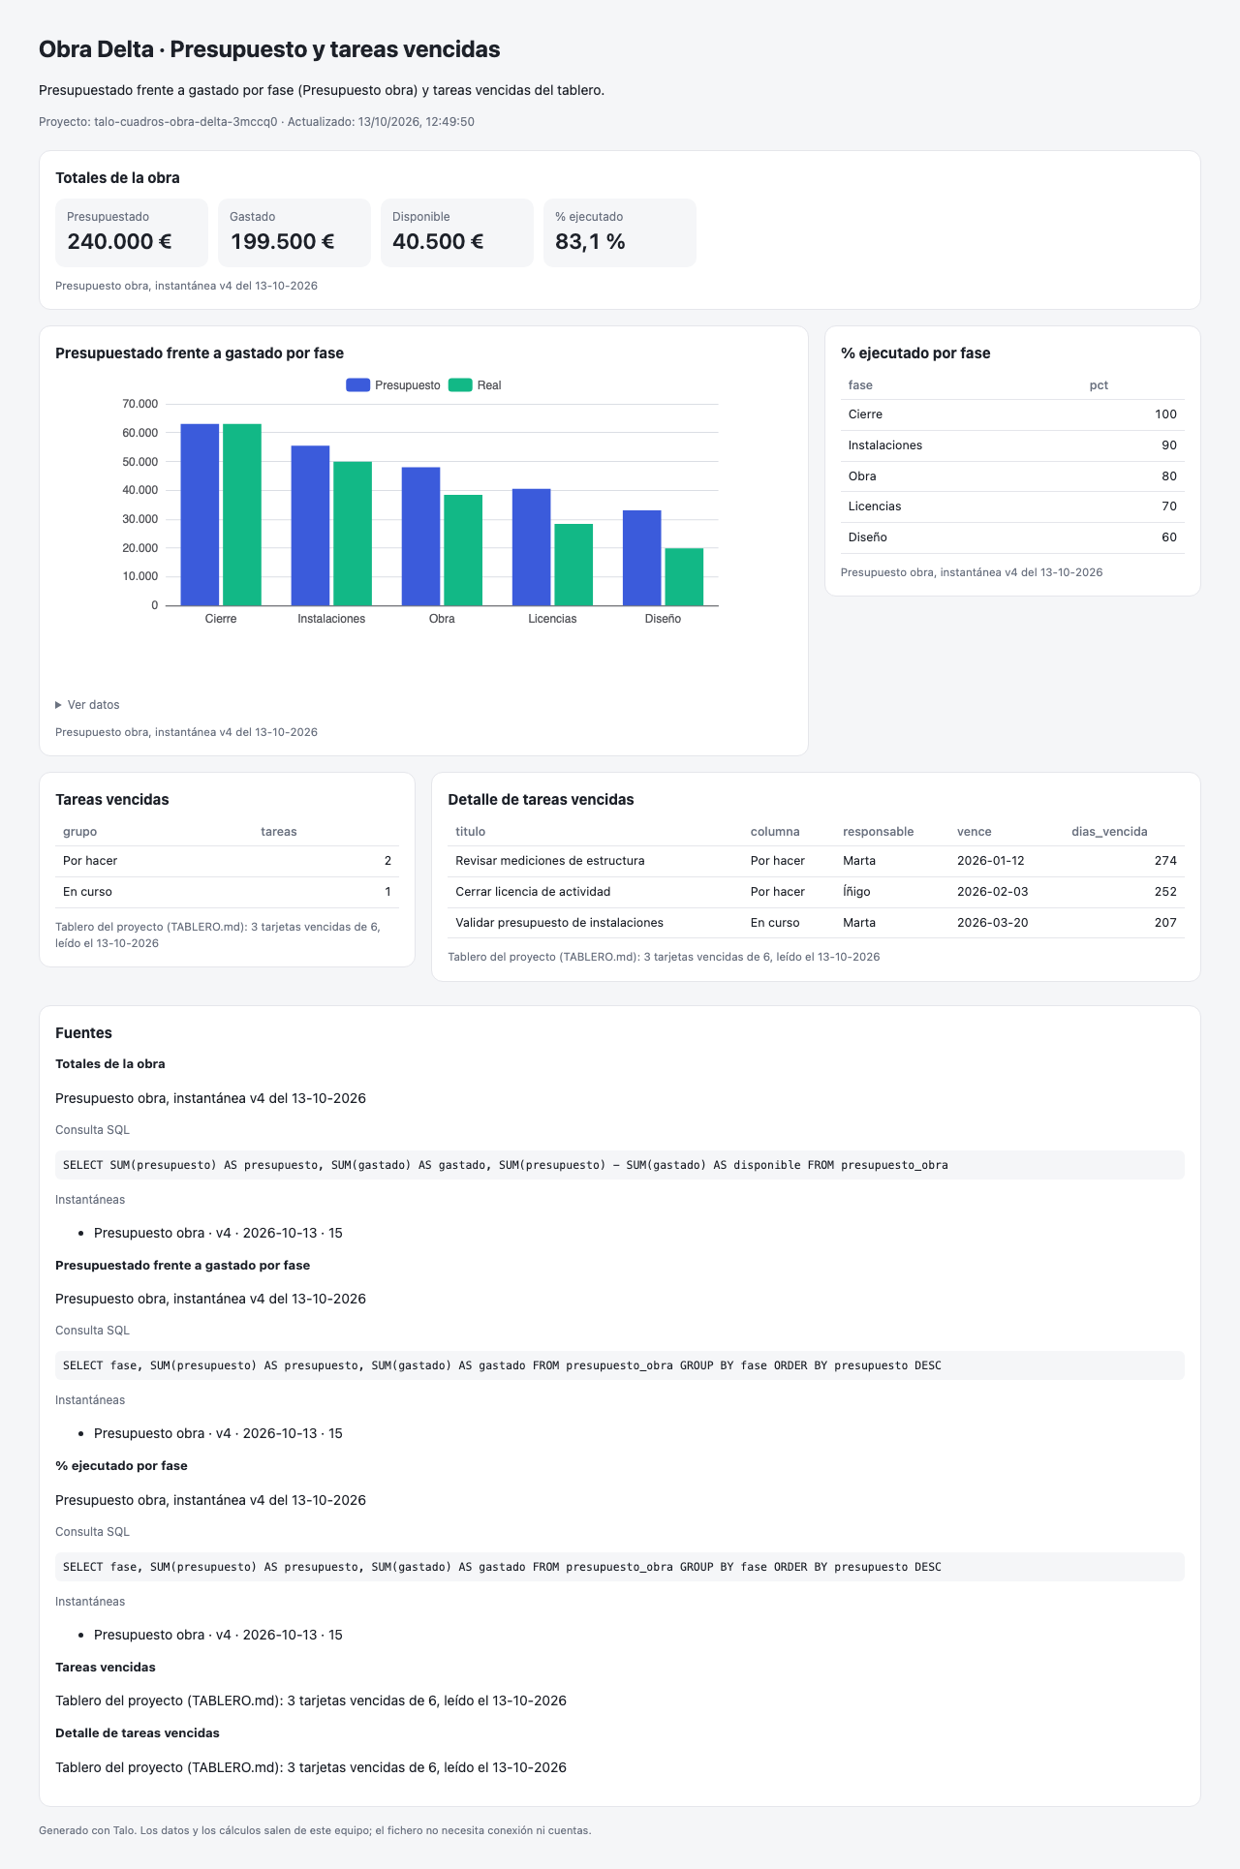This screenshot has height=1869, width=1240.
Task: Click the 'titulo' column header
Action: coord(471,832)
